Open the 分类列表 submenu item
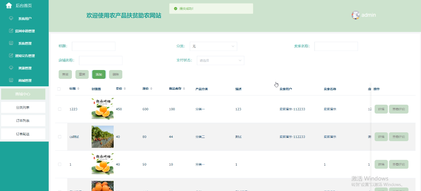Image resolution: width=421 pixels, height=191 pixels. [23, 108]
